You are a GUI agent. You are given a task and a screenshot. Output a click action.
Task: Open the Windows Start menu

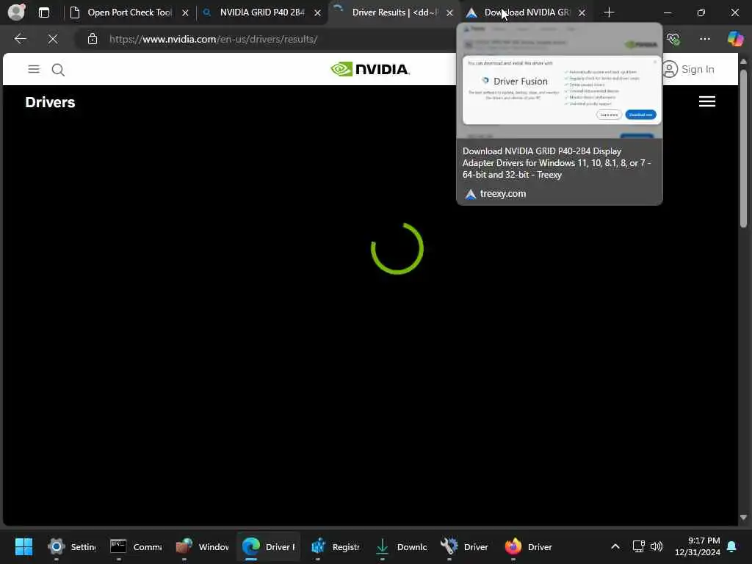23,546
